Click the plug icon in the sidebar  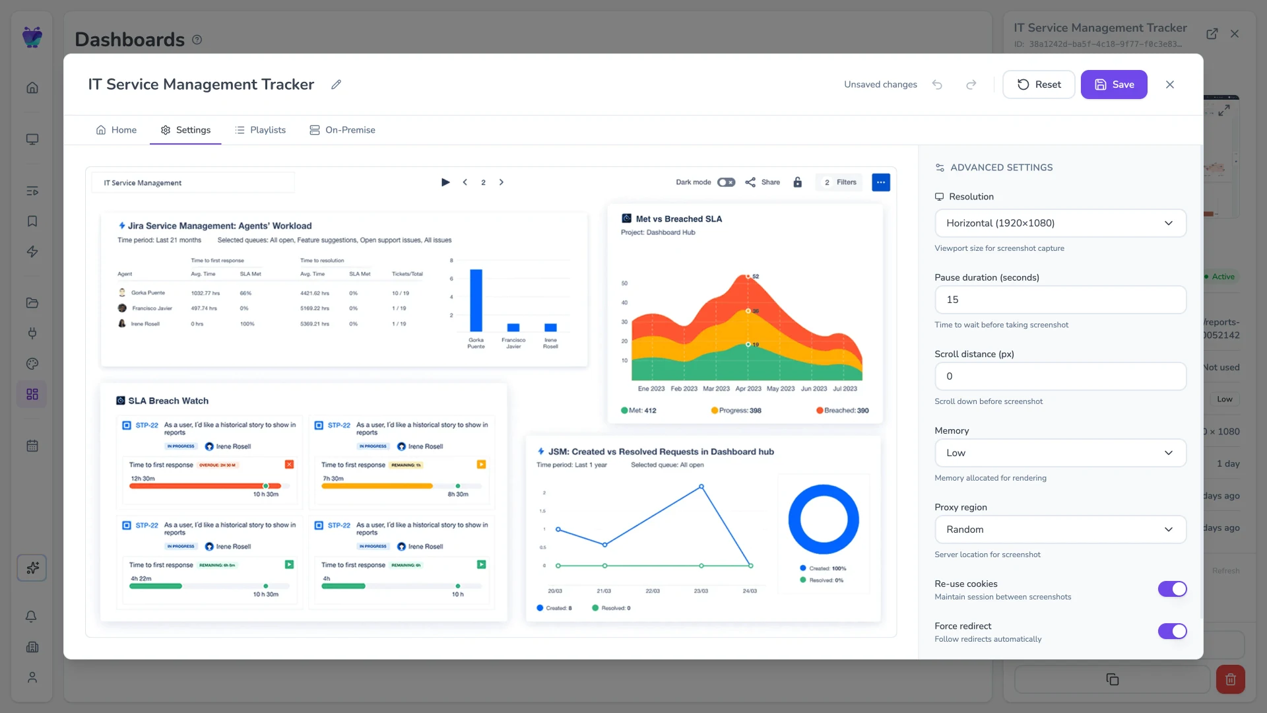(32, 333)
